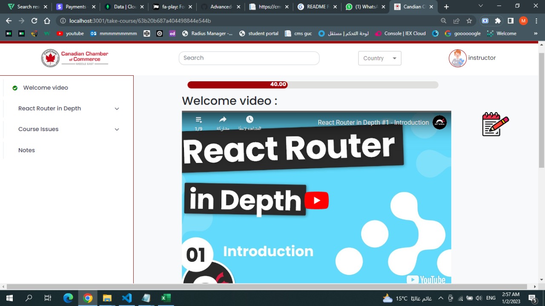The image size is (545, 306).
Task: Click the Canadian Chamber of Commerce logo
Action: pos(75,58)
